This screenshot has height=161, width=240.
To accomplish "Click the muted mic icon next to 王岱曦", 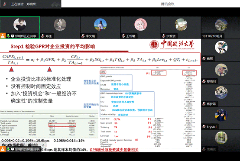I will tap(123, 36).
